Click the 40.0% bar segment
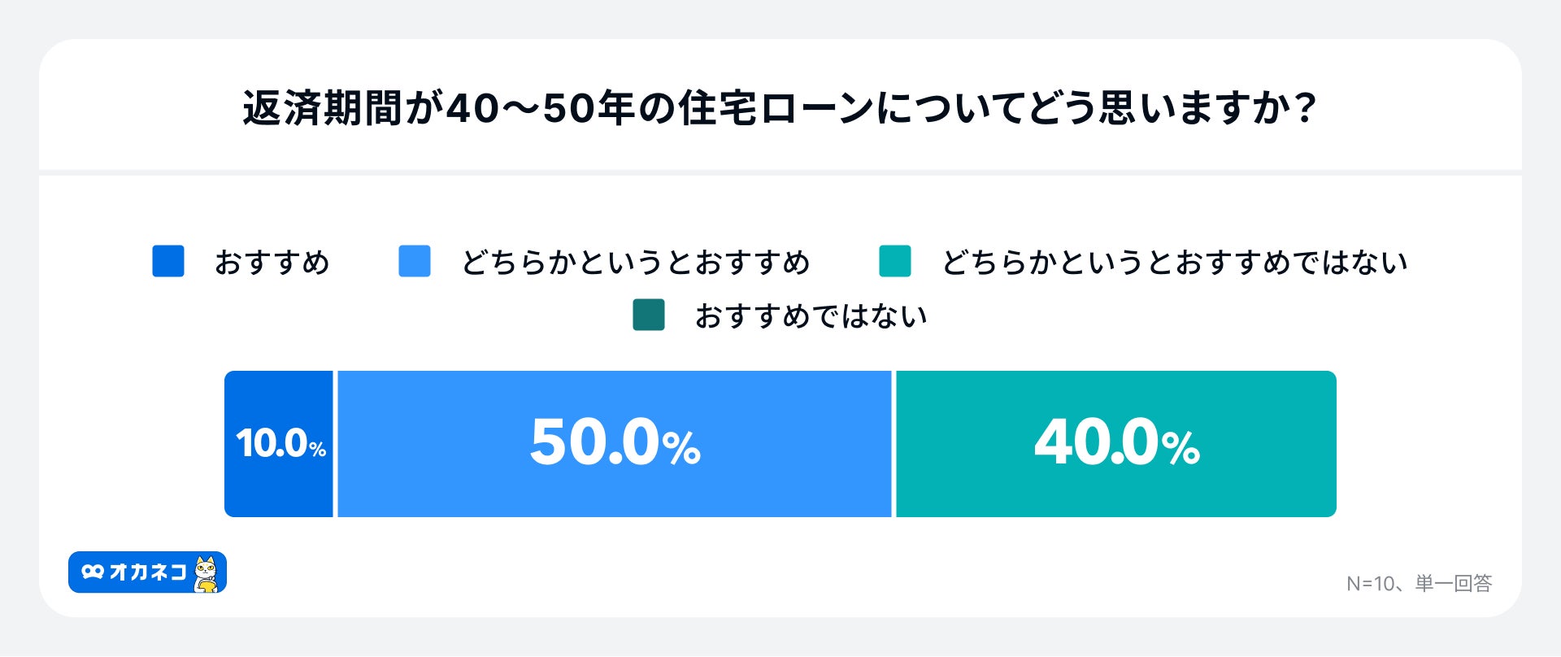The height and width of the screenshot is (657, 1561). tap(1116, 444)
